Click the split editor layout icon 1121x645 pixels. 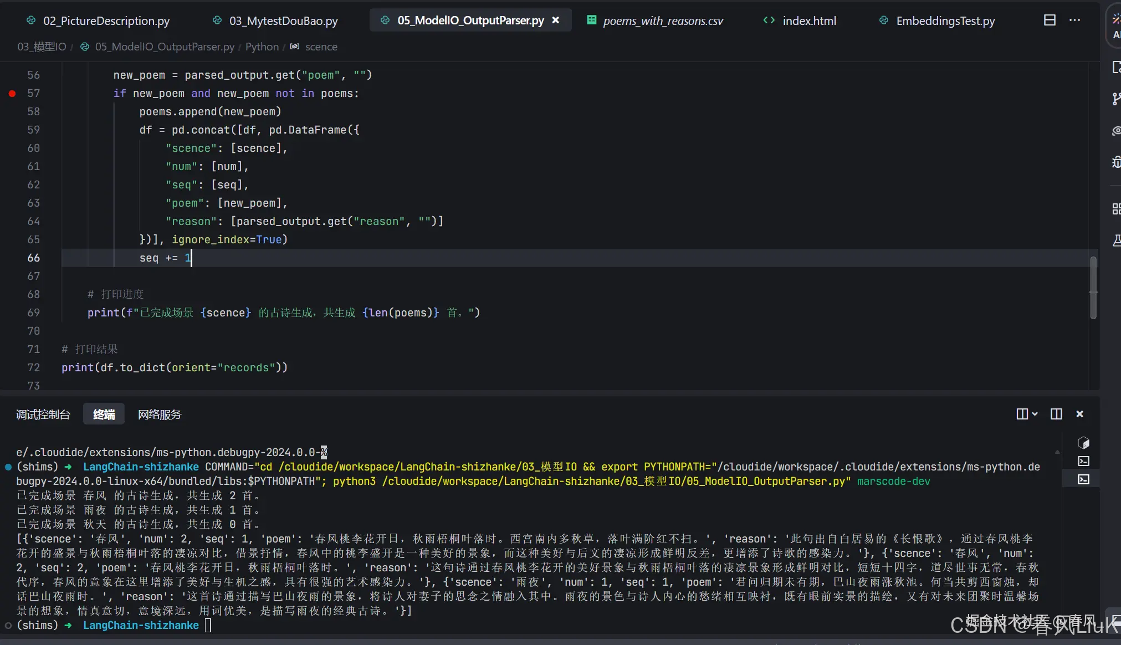click(1049, 21)
